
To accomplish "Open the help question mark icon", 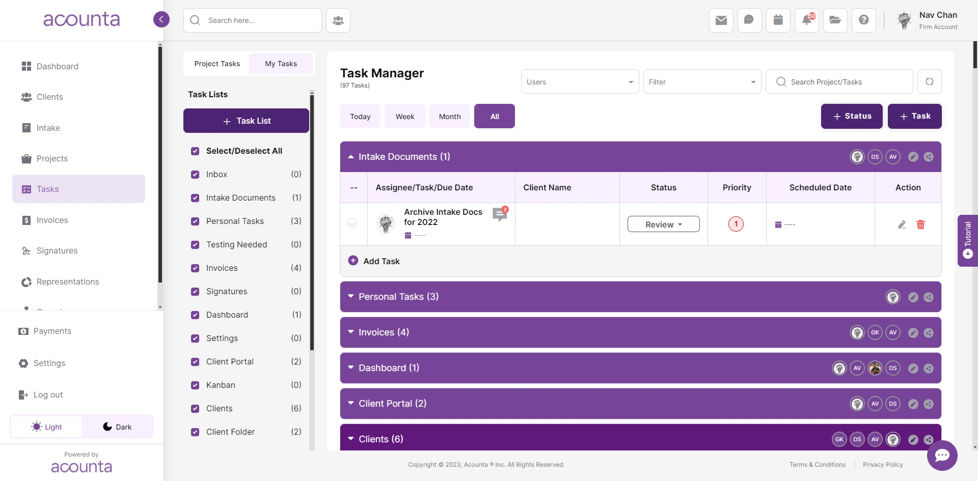I will (863, 20).
